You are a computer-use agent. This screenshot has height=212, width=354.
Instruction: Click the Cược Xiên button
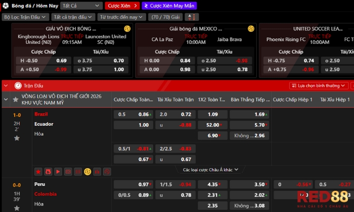(122, 6)
